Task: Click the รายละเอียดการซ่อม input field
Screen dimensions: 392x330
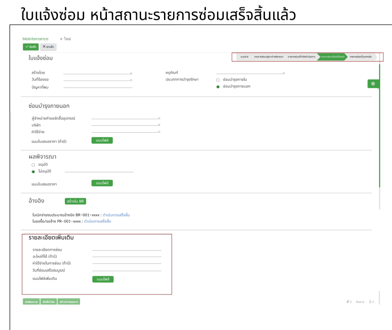Action: (127, 250)
